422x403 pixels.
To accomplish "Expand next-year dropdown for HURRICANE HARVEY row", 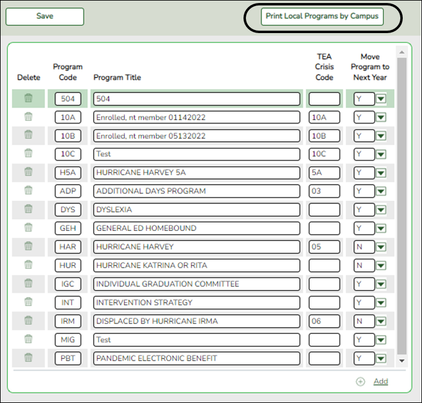I will 381,247.
